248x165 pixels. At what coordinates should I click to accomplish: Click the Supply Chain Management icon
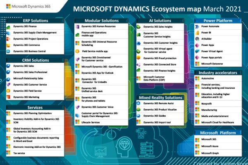point(8,33)
